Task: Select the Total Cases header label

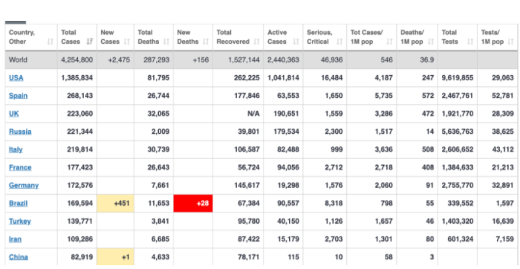Action: [71, 37]
